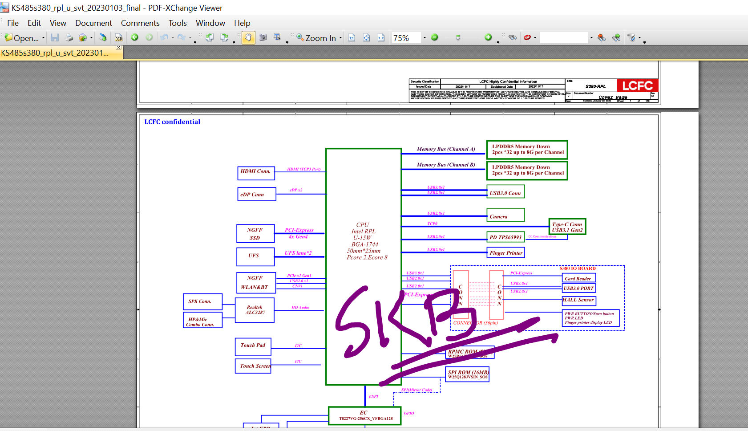Open the Document menu

pyautogui.click(x=93, y=23)
